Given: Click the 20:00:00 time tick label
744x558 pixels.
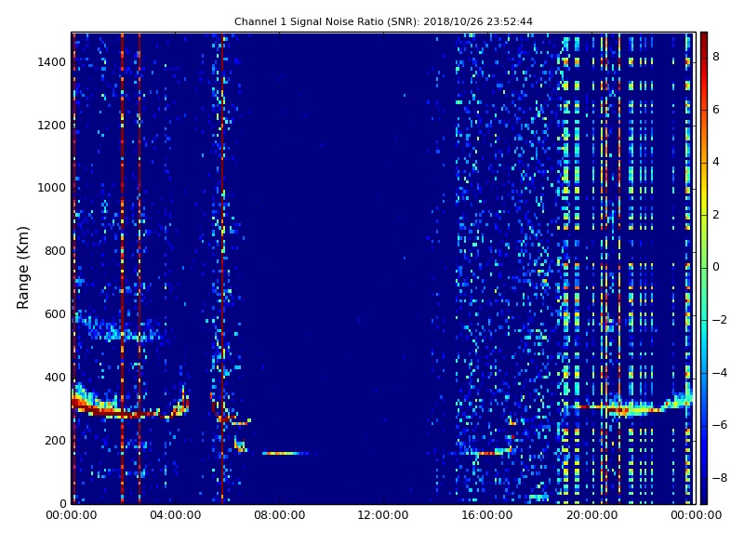Looking at the screenshot, I should (x=591, y=515).
